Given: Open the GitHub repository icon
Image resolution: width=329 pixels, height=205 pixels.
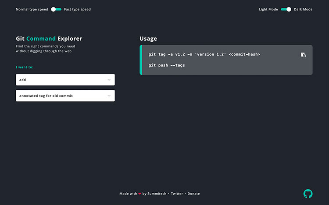Looking at the screenshot, I should click(308, 193).
